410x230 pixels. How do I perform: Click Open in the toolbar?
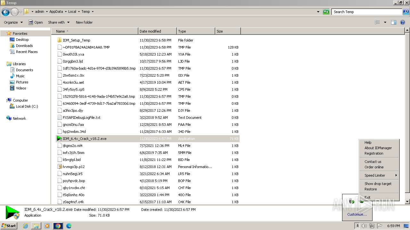click(36, 22)
